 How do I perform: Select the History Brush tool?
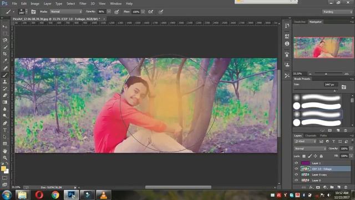(x=5, y=89)
